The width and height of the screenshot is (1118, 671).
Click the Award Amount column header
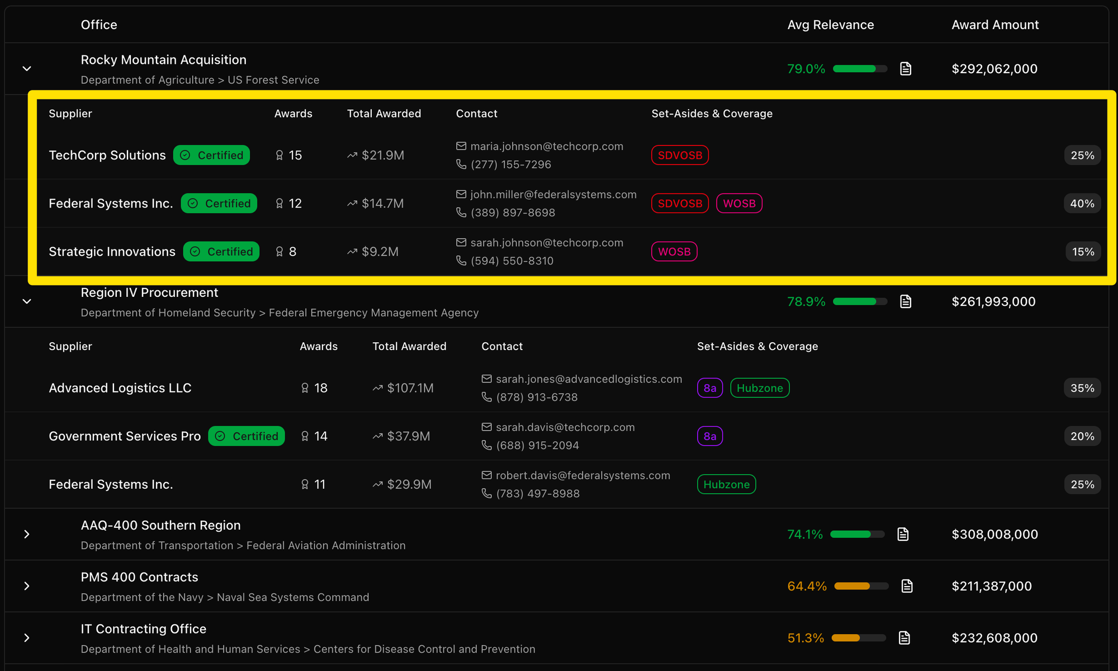[995, 25]
